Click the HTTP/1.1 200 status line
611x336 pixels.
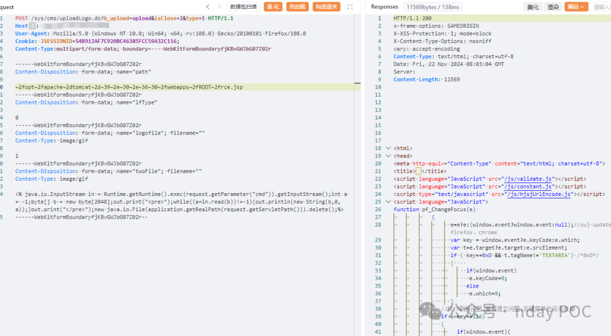412,18
